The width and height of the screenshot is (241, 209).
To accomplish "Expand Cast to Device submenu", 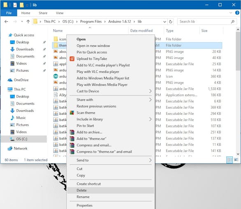I will click(x=150, y=91).
